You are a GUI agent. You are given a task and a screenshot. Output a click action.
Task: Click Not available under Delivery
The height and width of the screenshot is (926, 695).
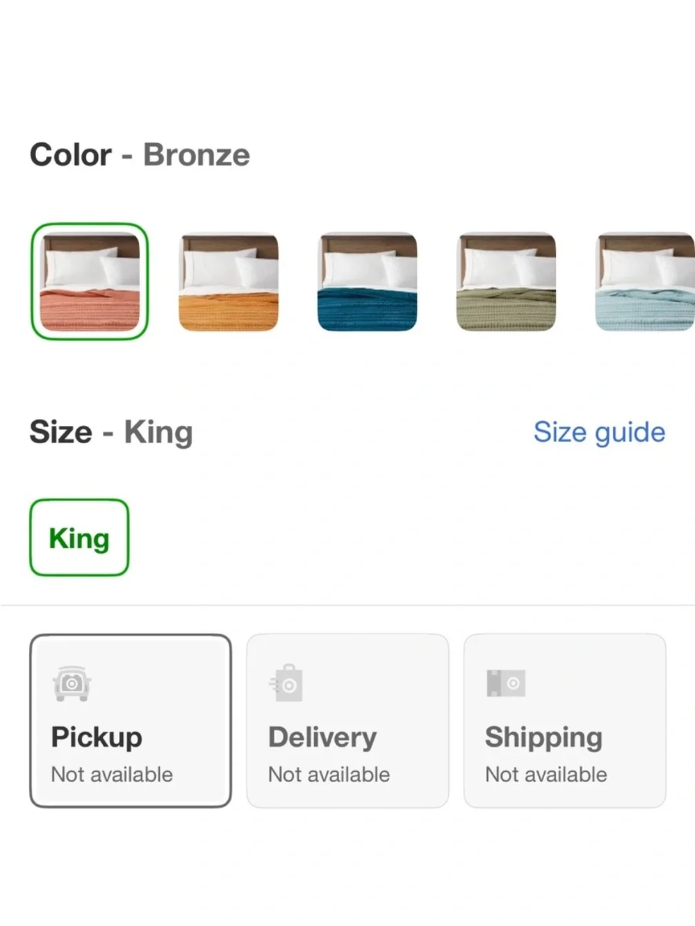coord(329,775)
